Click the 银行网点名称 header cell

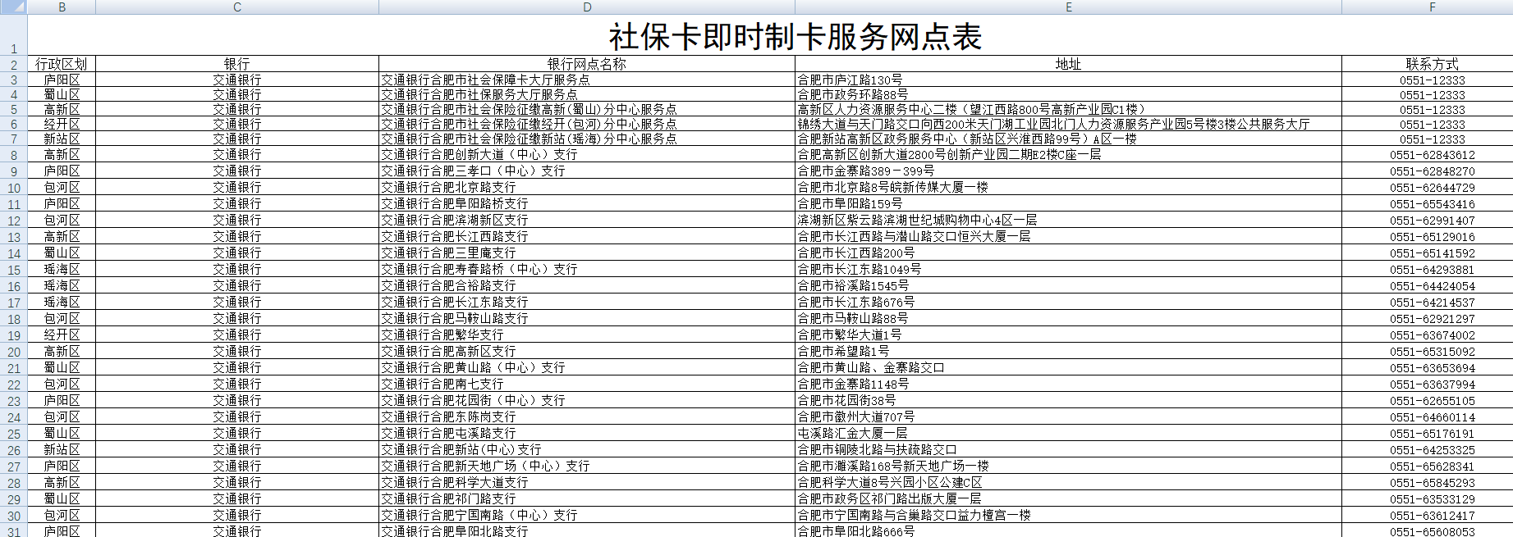tap(587, 64)
